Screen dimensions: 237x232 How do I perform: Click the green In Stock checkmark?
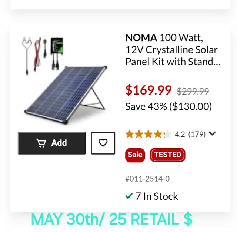tap(129, 196)
